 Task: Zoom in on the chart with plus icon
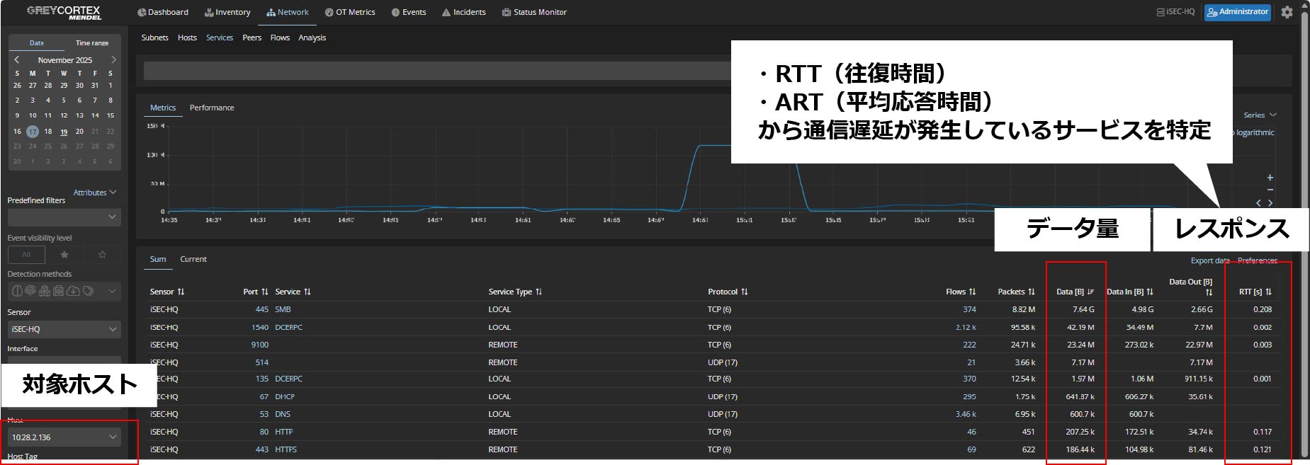point(1270,178)
